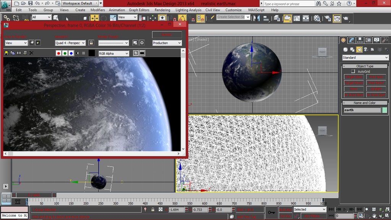Viewport: 391px width, 220px height.
Task: Click the Set Key button
Action: click(286, 216)
